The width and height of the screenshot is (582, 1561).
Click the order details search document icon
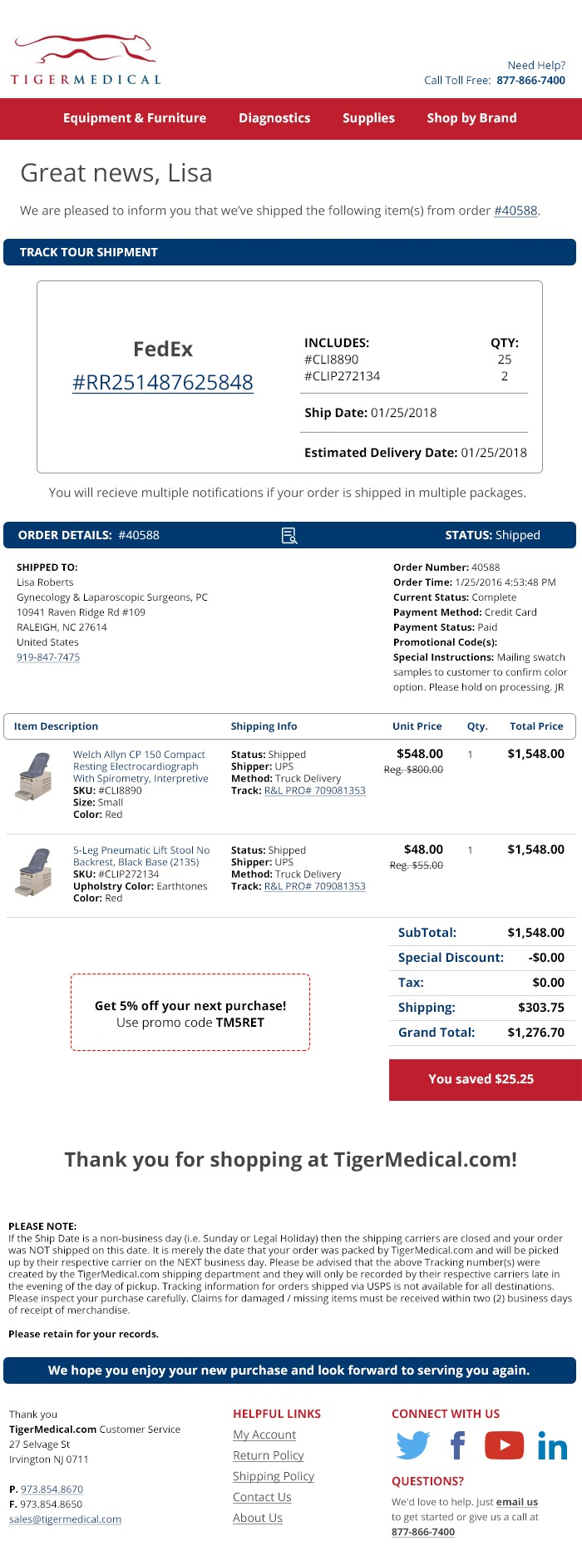tap(289, 535)
